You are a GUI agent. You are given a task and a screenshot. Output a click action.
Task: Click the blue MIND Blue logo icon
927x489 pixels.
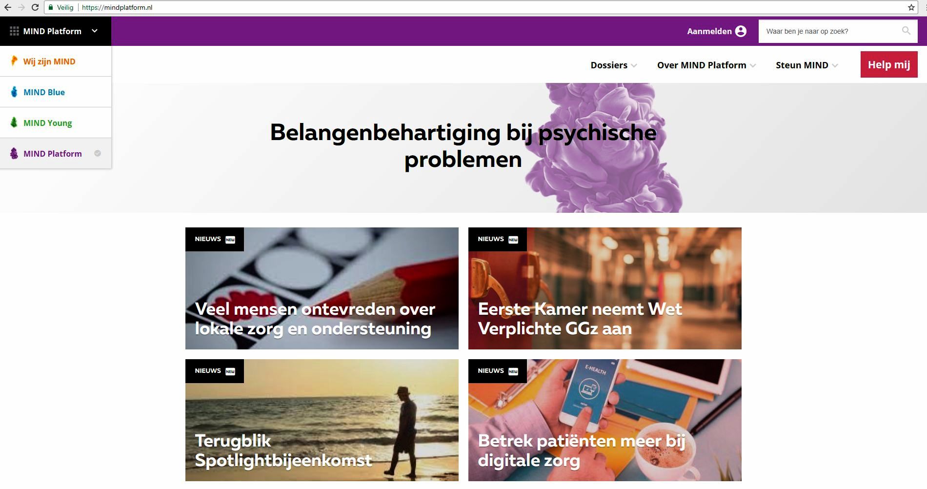coord(14,92)
